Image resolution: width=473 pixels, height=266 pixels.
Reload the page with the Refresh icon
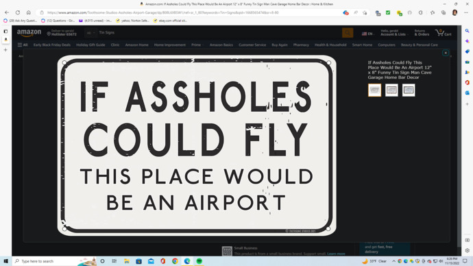[18, 12]
